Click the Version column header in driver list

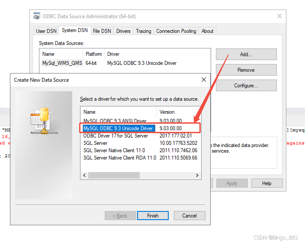179,112
